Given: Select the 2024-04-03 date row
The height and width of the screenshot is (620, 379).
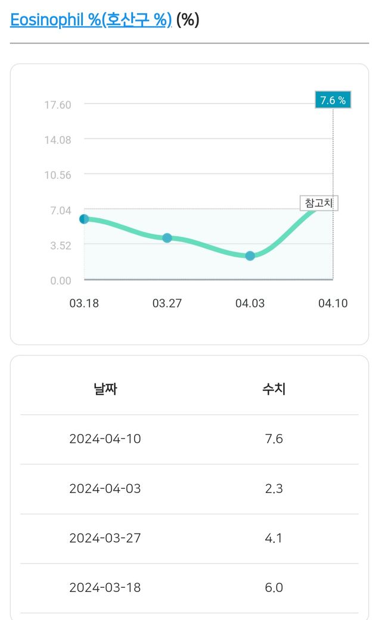Looking at the screenshot, I should [x=105, y=489].
